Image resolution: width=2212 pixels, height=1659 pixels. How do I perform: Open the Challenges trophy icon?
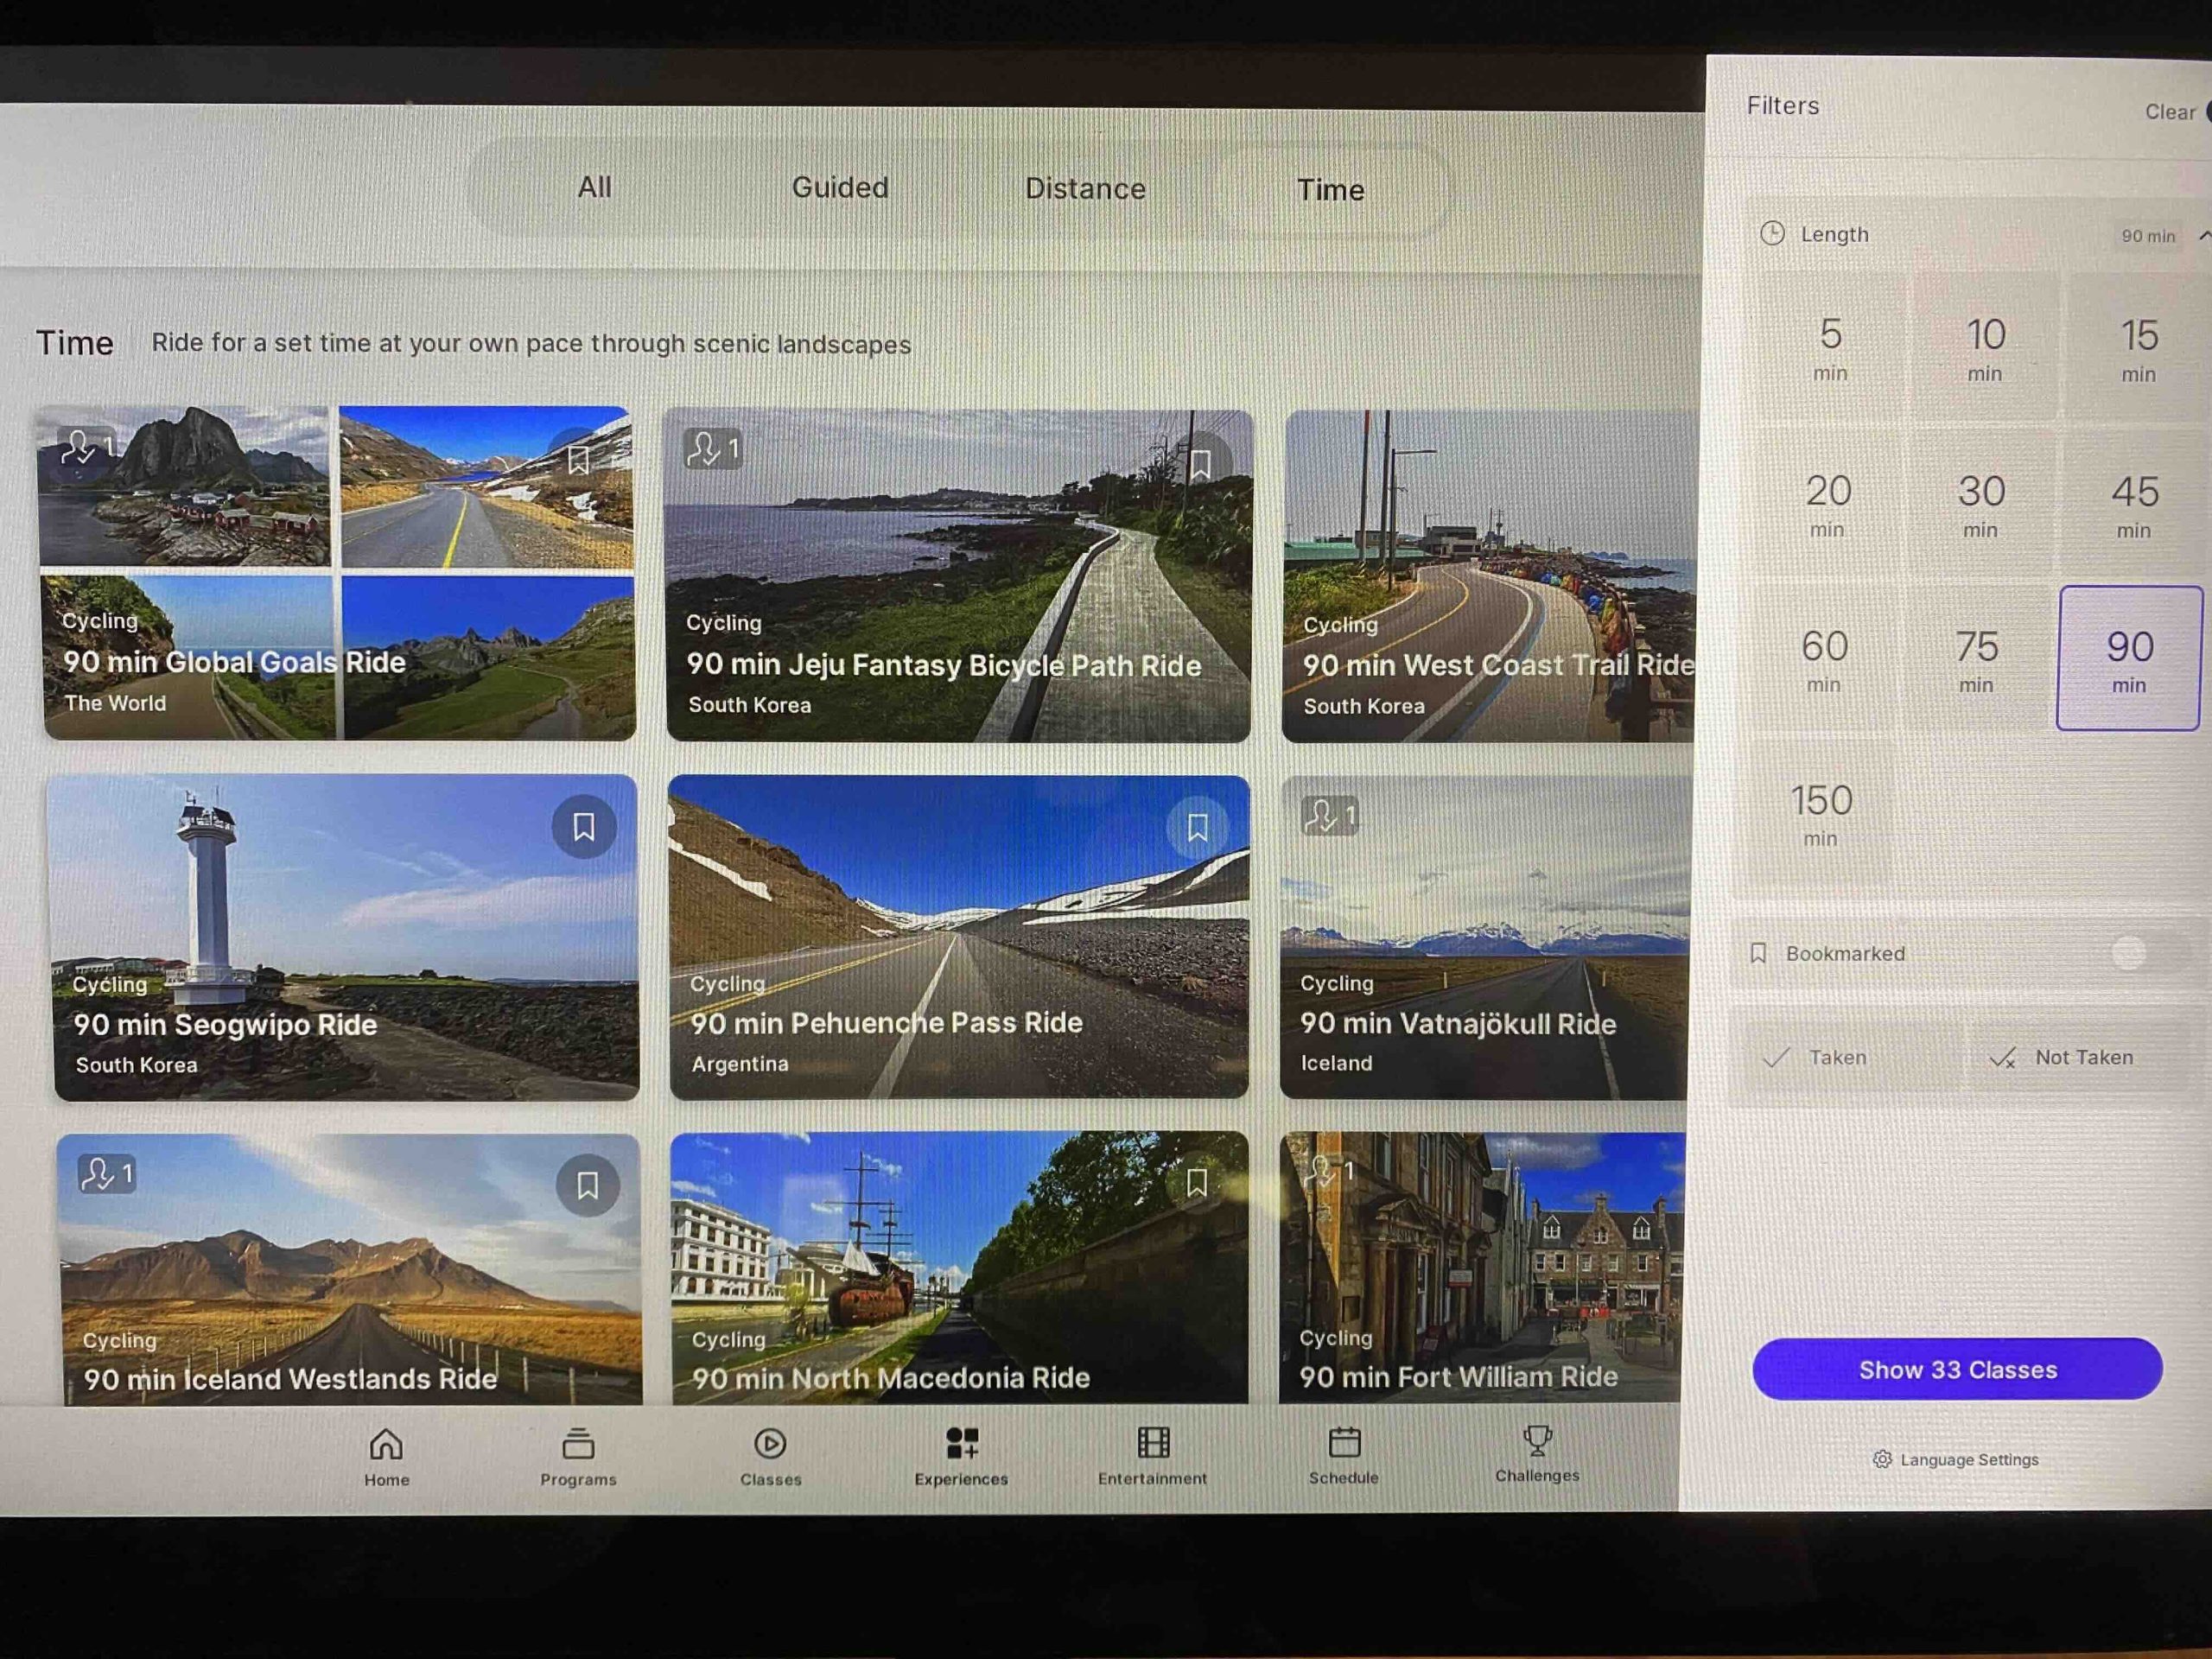(1537, 1440)
